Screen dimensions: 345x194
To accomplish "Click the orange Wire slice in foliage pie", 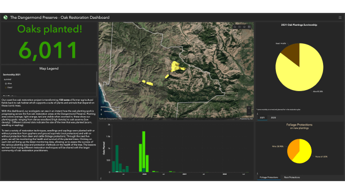I will click(293, 148).
